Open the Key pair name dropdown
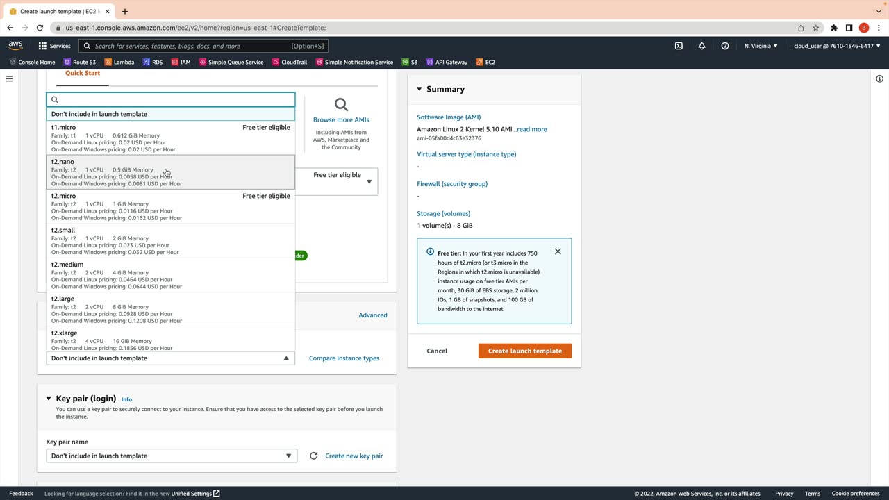This screenshot has width=889, height=500. click(x=172, y=456)
